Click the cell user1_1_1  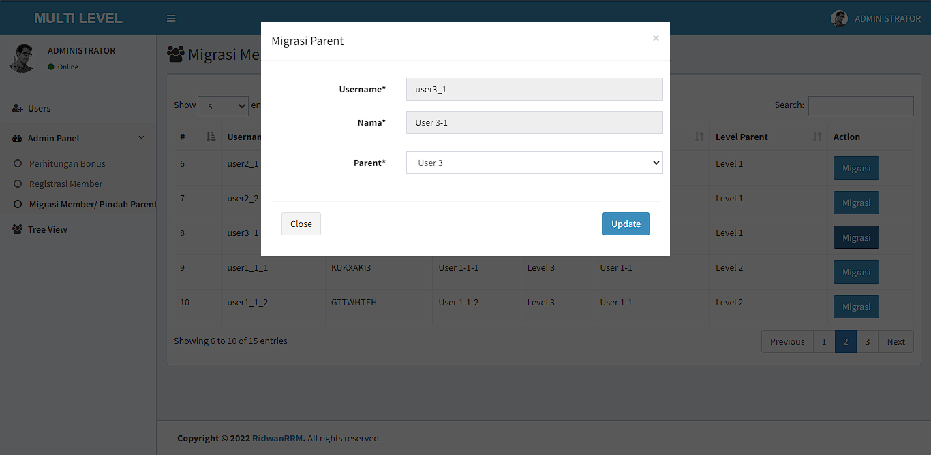tap(247, 267)
